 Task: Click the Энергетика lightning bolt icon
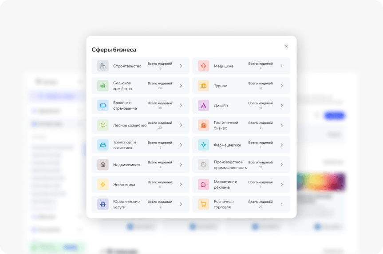(103, 184)
